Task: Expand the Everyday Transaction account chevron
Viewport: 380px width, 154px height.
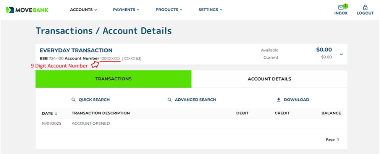Action: [341, 54]
